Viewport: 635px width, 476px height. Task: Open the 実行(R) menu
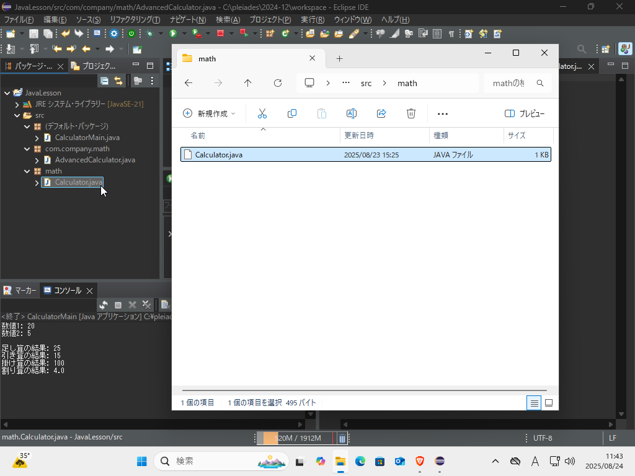(313, 19)
